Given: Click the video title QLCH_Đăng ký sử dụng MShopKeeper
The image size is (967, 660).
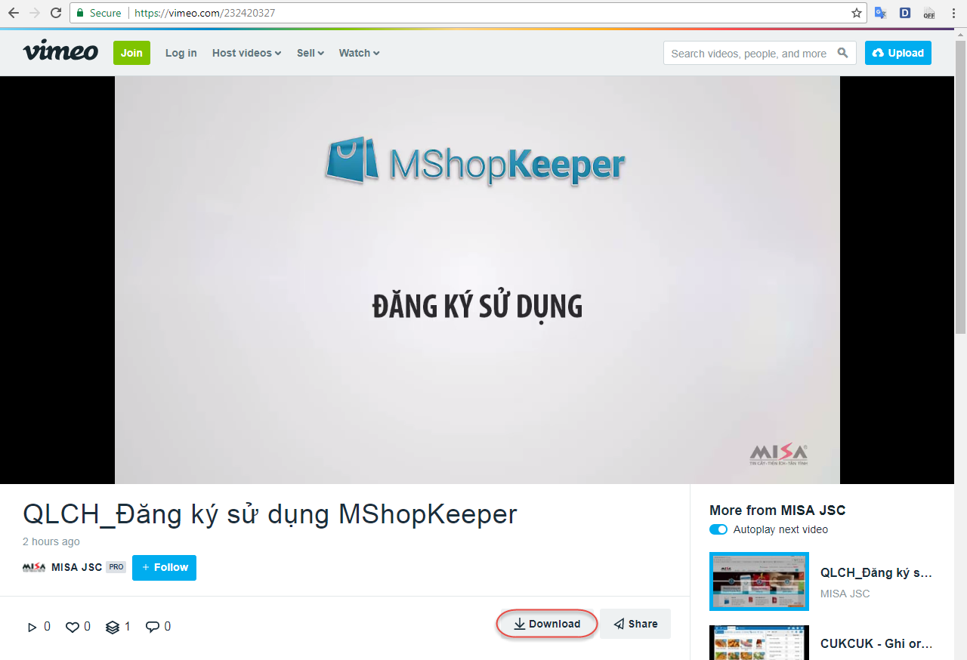Looking at the screenshot, I should point(270,514).
